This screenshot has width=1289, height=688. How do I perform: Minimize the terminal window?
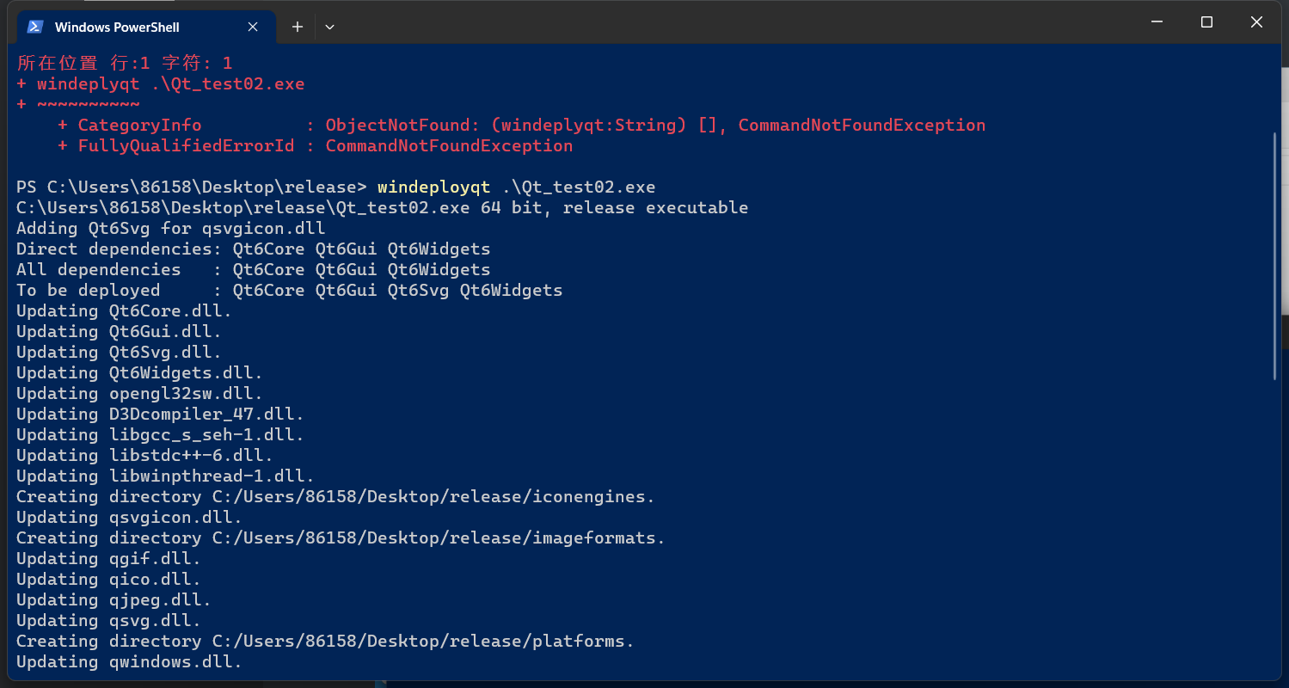pos(1157,22)
